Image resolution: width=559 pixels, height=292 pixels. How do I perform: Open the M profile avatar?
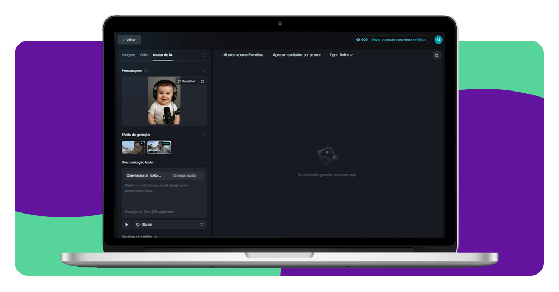438,40
